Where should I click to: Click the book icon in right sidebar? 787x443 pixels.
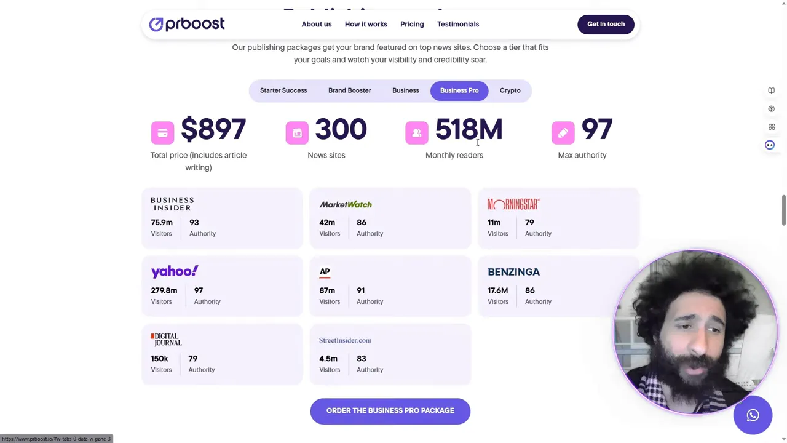pyautogui.click(x=771, y=90)
